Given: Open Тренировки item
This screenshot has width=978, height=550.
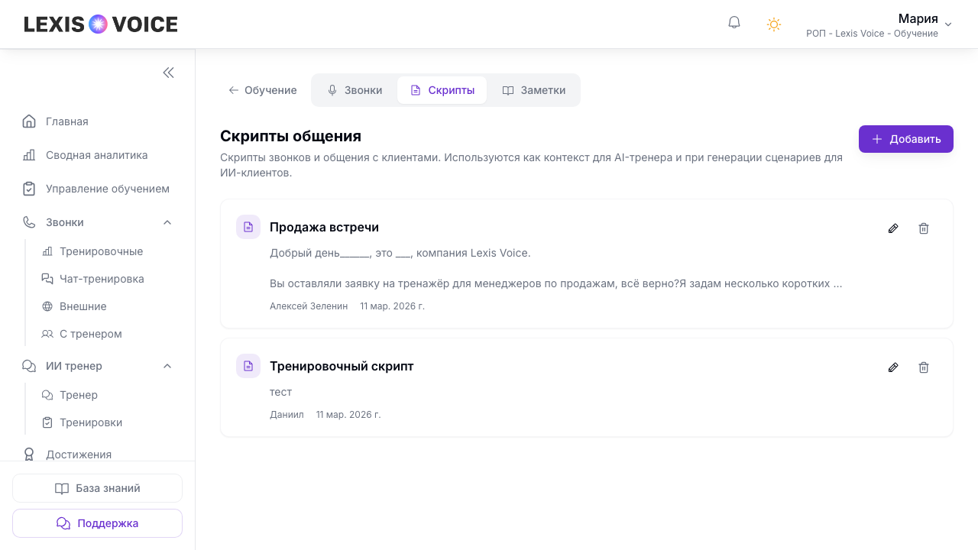Looking at the screenshot, I should tap(107, 422).
